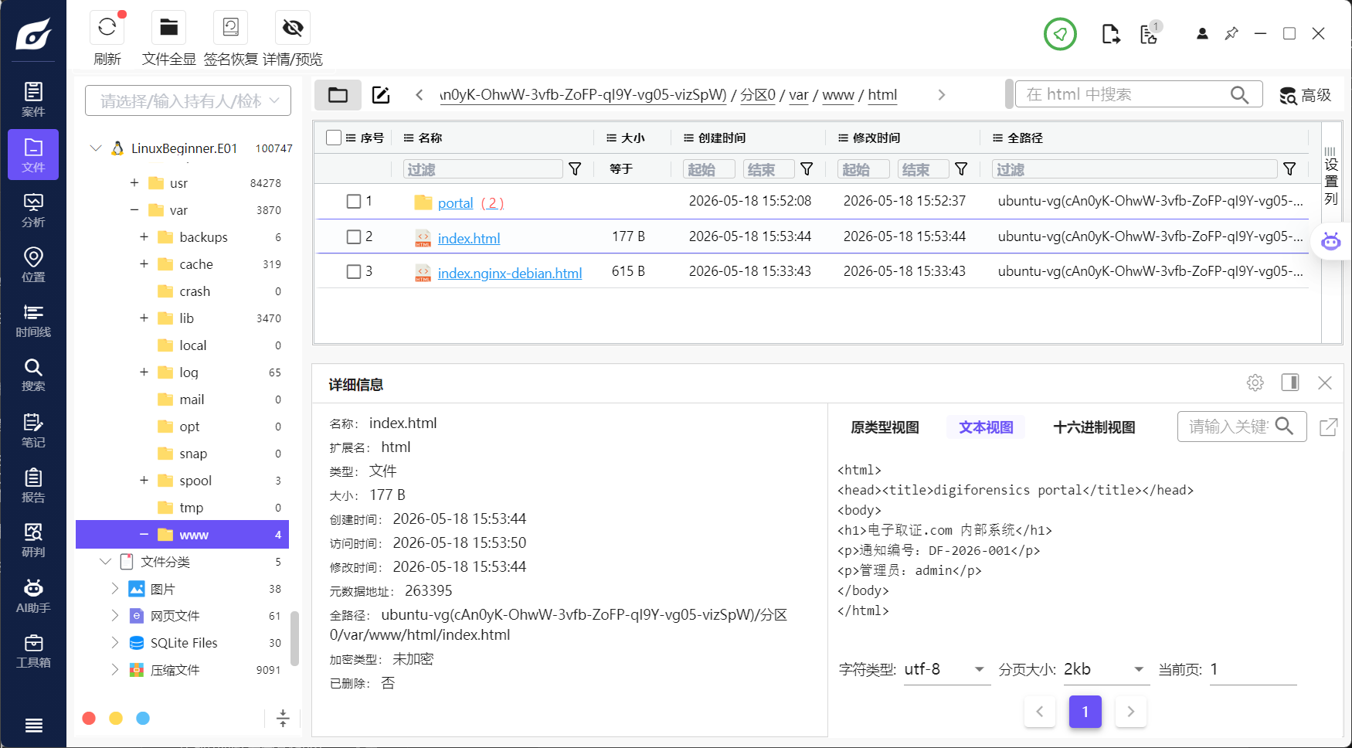Viewport: 1352px width, 748px height.
Task: Open the 报告 report section
Action: coord(33,485)
